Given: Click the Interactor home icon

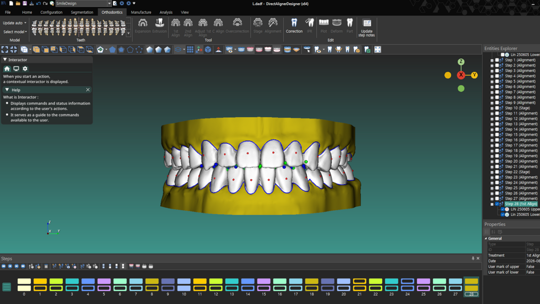Looking at the screenshot, I should click(7, 68).
